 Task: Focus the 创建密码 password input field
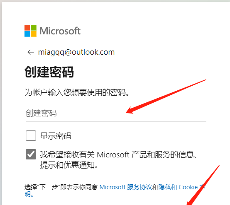[116, 113]
